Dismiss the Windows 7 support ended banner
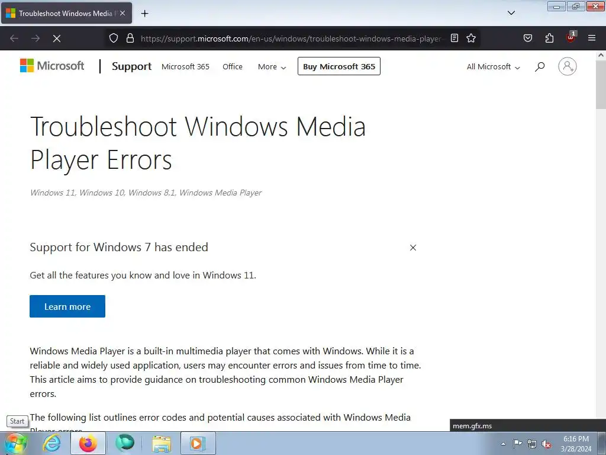Screen dimensions: 606x455 coord(412,248)
